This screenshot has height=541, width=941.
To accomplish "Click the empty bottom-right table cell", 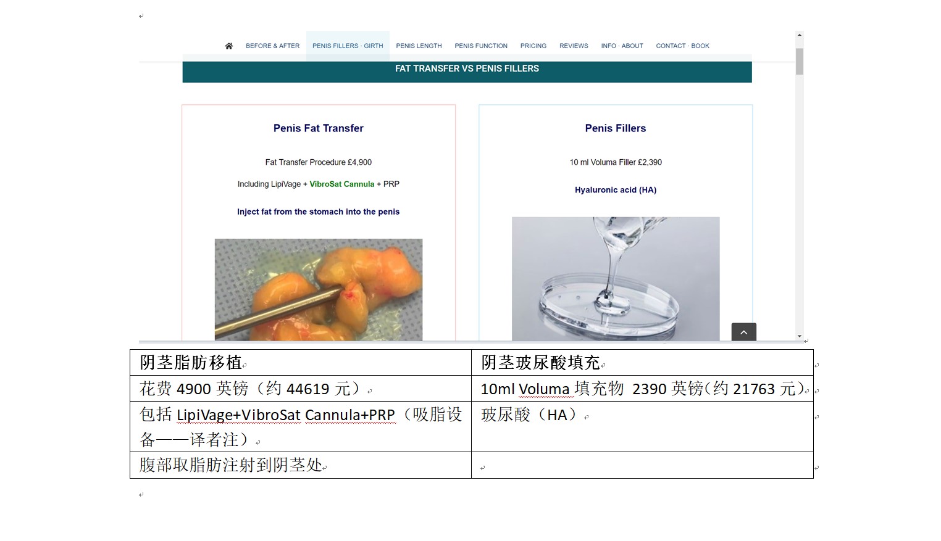I will pos(642,465).
